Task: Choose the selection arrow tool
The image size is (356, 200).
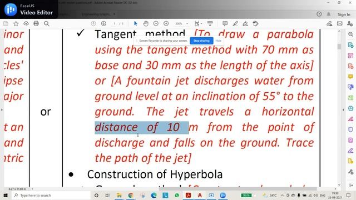Action: tap(136, 23)
